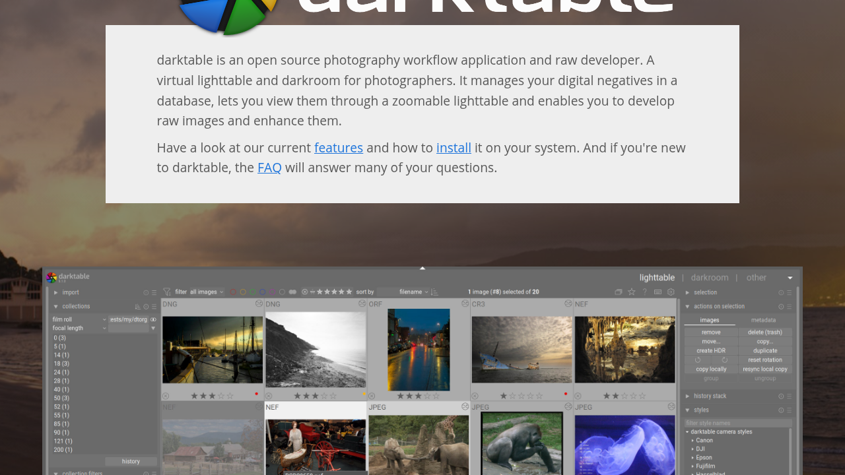The image size is (845, 475).
Task: Click the red color label filter
Action: (x=233, y=292)
